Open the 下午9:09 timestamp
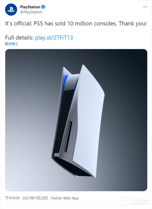The height and width of the screenshot is (209, 152). pyautogui.click(x=12, y=198)
